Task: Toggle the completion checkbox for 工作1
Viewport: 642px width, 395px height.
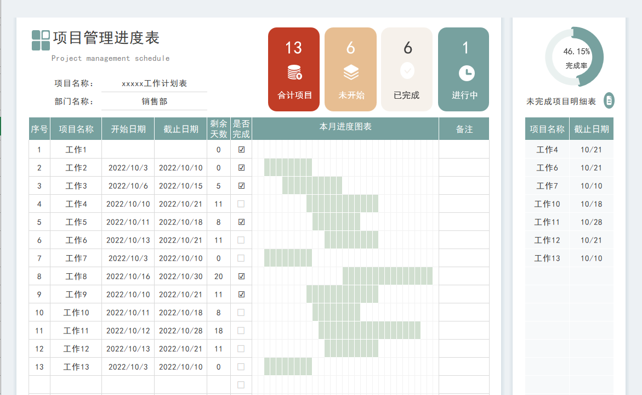Action: tap(241, 150)
